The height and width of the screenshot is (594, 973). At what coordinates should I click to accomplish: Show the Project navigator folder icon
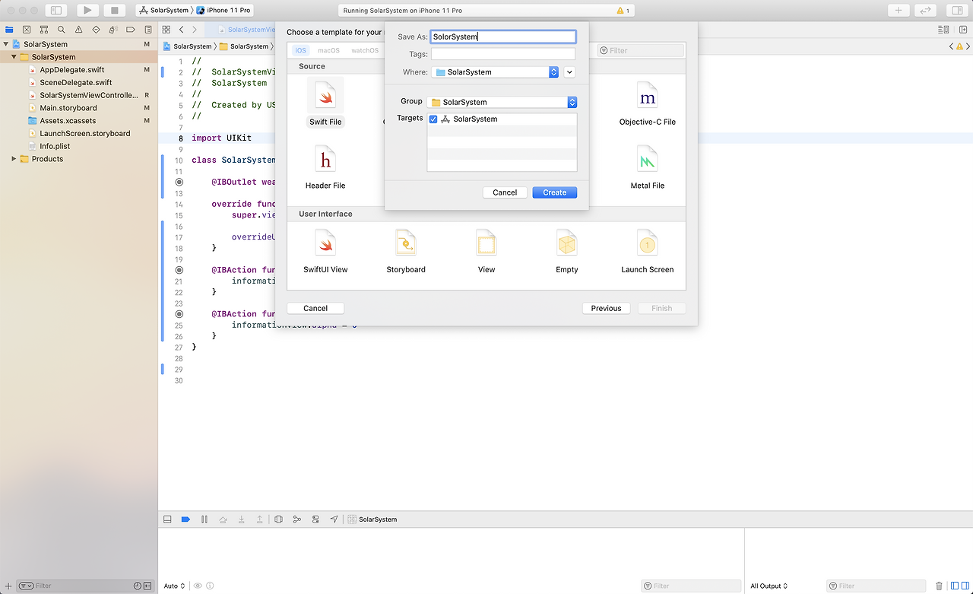point(9,30)
